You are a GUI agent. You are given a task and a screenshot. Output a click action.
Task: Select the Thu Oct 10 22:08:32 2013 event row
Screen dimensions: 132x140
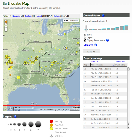tap(105, 127)
